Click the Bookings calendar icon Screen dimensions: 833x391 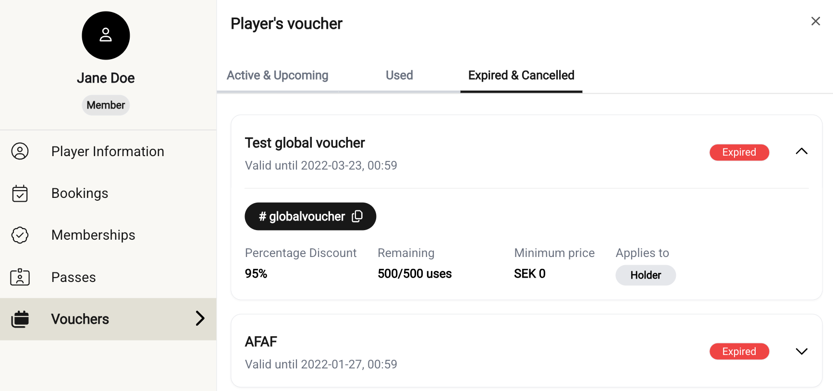(x=20, y=193)
